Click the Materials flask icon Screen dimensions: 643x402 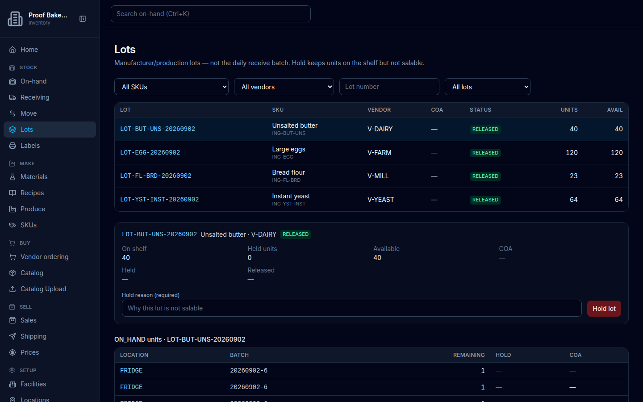click(13, 177)
